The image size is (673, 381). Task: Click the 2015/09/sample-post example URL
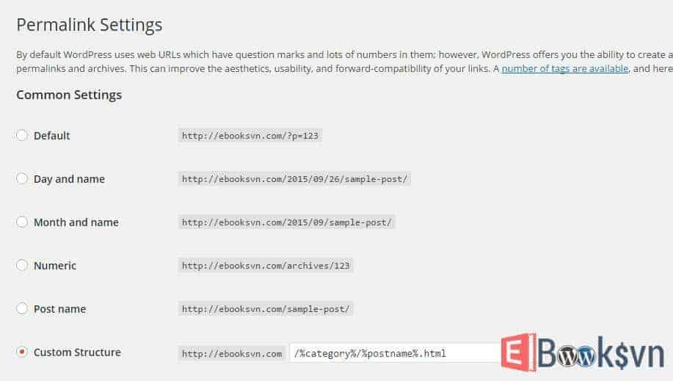tap(287, 222)
